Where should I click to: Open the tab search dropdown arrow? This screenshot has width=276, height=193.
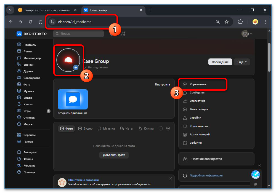10,10
